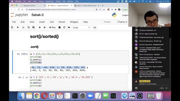Open Calendar from the Dock

[x=60, y=96]
